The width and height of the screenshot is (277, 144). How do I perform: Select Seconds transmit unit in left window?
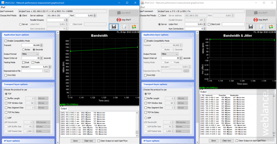tap(34, 50)
